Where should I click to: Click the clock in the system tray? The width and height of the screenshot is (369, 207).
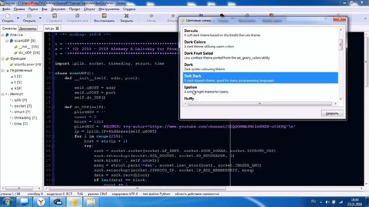point(355,202)
